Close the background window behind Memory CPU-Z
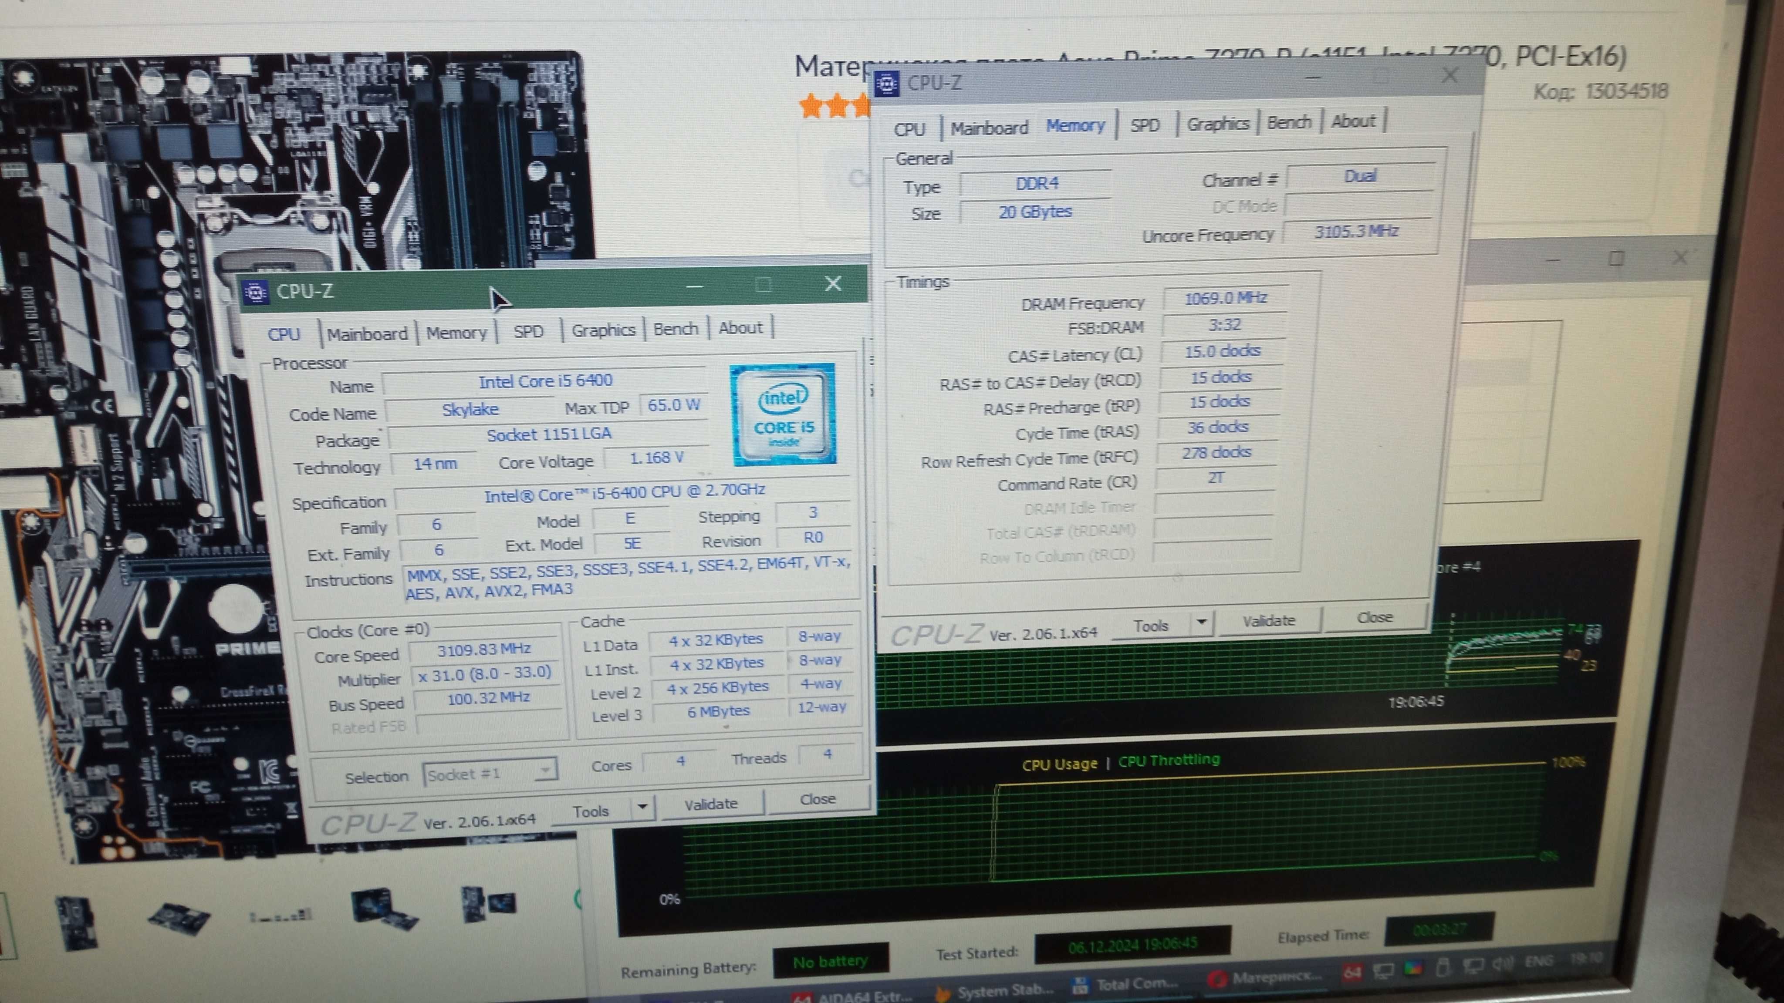This screenshot has width=1784, height=1003. tap(1679, 257)
